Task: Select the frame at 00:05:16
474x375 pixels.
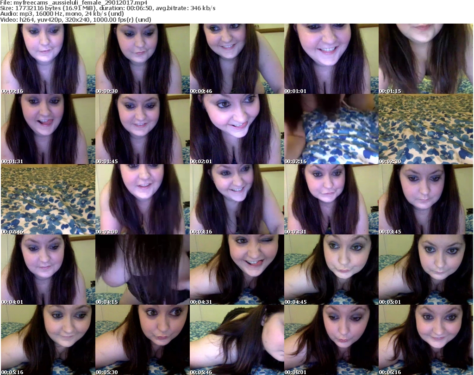Action: (48, 340)
